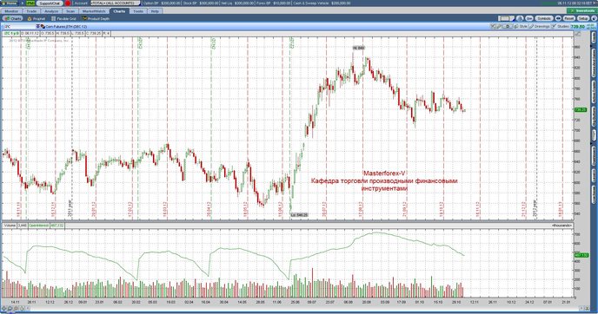
Task: Click the Home button
Action: pos(10,3)
